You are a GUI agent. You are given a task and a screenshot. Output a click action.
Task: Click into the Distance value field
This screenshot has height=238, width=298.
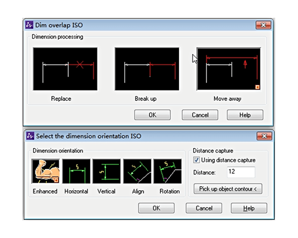coord(241,172)
